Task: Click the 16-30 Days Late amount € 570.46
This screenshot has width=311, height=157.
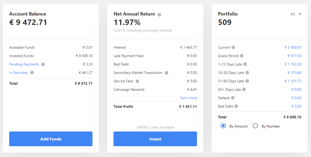Action: click(294, 73)
